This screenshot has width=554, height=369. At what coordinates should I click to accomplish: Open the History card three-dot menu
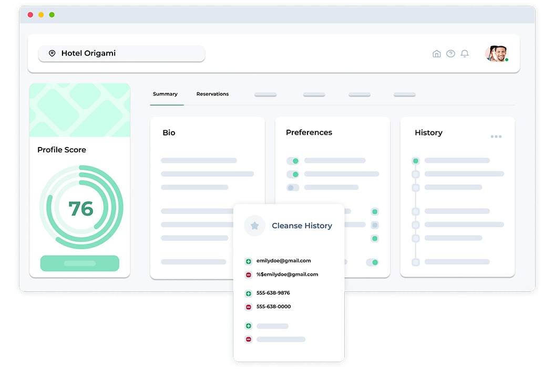pos(496,136)
